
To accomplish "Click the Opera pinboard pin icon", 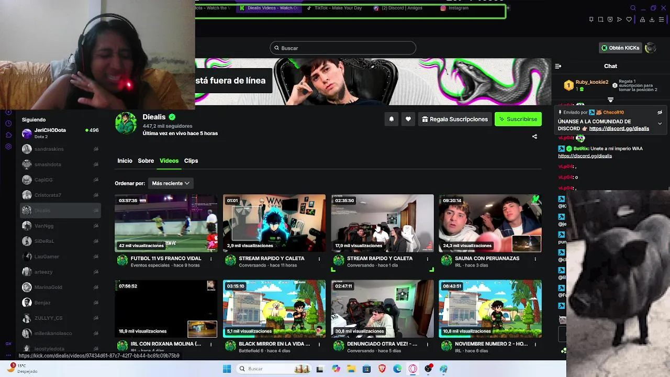I will [x=591, y=19].
